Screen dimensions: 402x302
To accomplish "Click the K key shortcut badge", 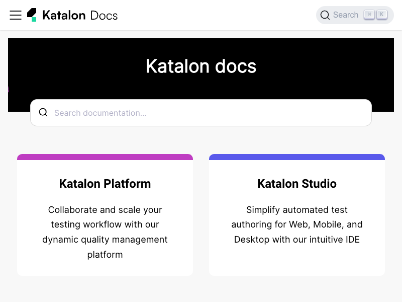I will (x=382, y=15).
